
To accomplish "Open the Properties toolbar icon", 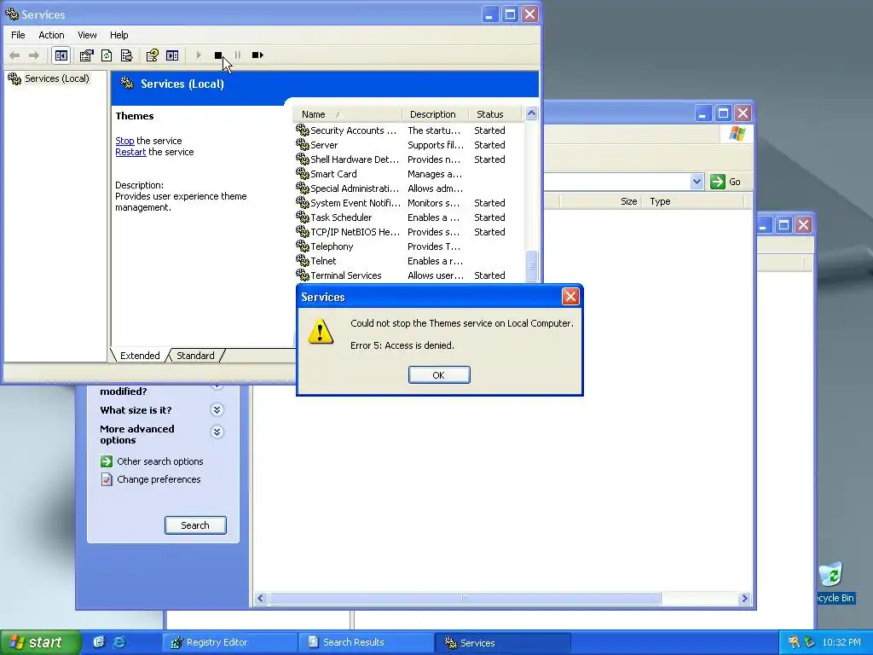I will [86, 55].
